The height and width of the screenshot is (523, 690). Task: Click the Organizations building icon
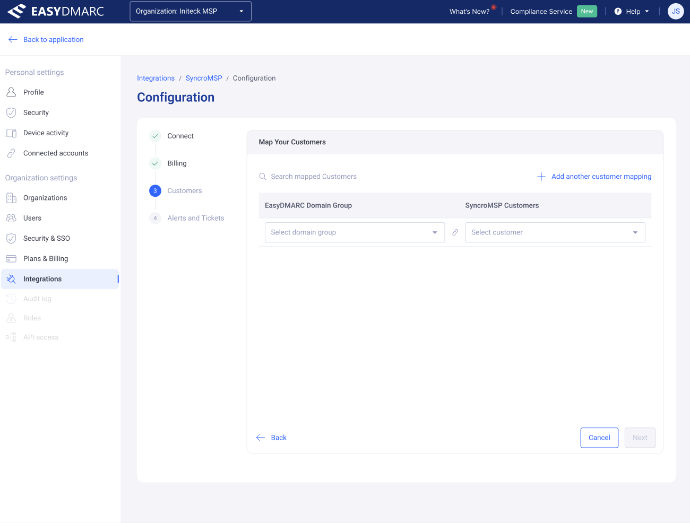(x=11, y=198)
